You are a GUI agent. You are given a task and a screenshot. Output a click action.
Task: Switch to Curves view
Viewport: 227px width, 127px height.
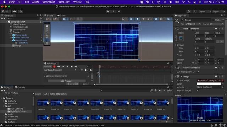(86, 84)
